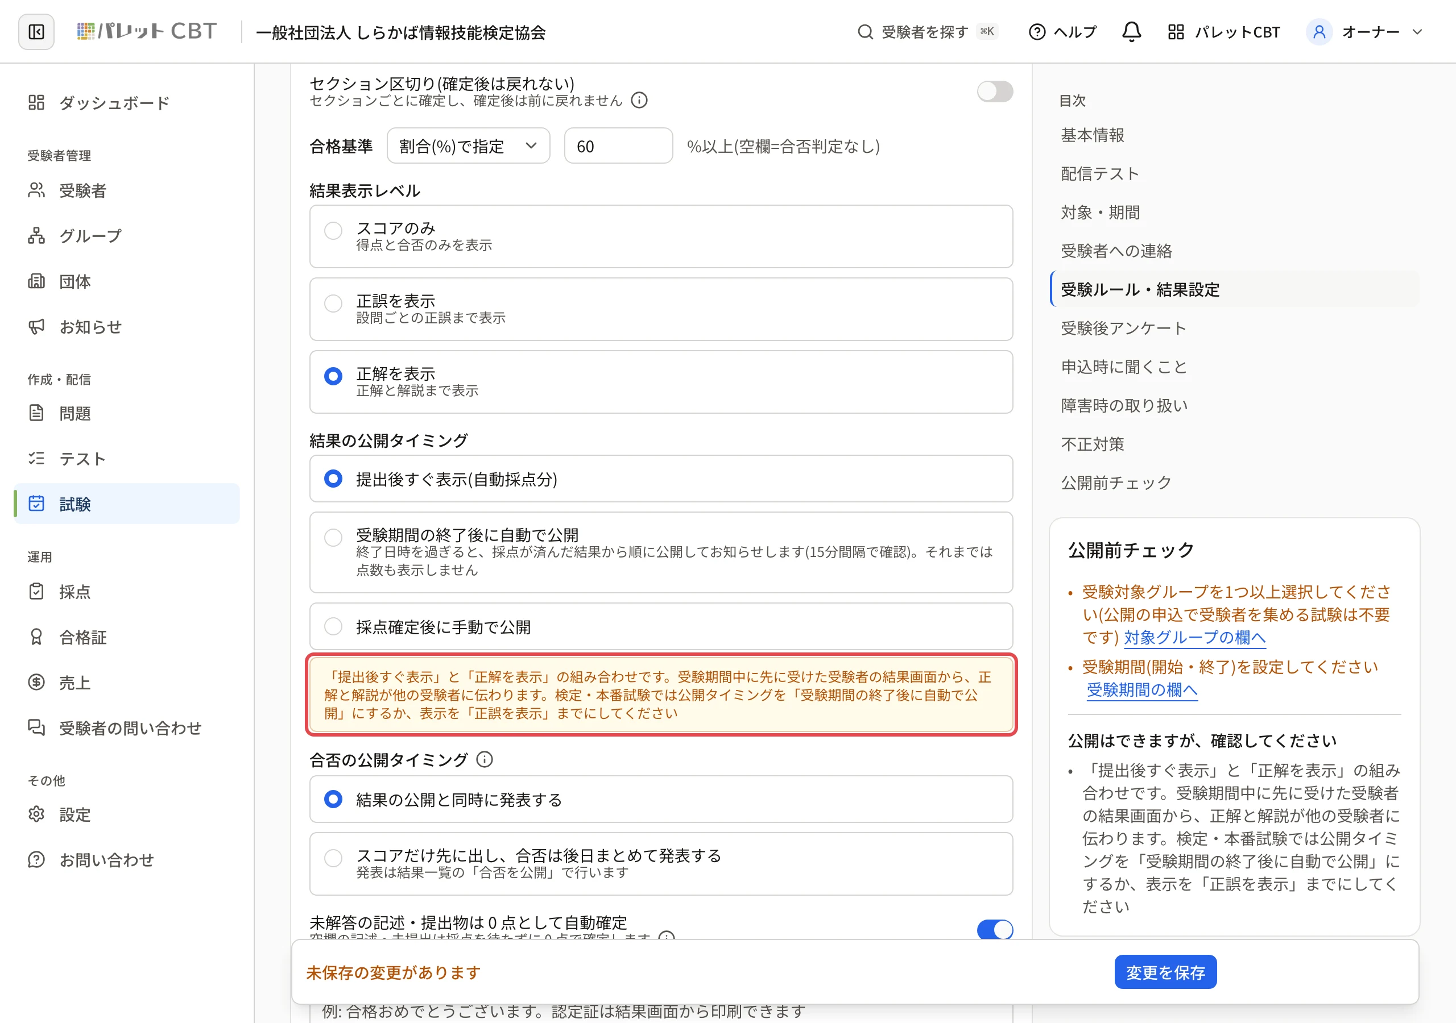
Task: Click the pass-score field showing 60
Action: tap(618, 146)
